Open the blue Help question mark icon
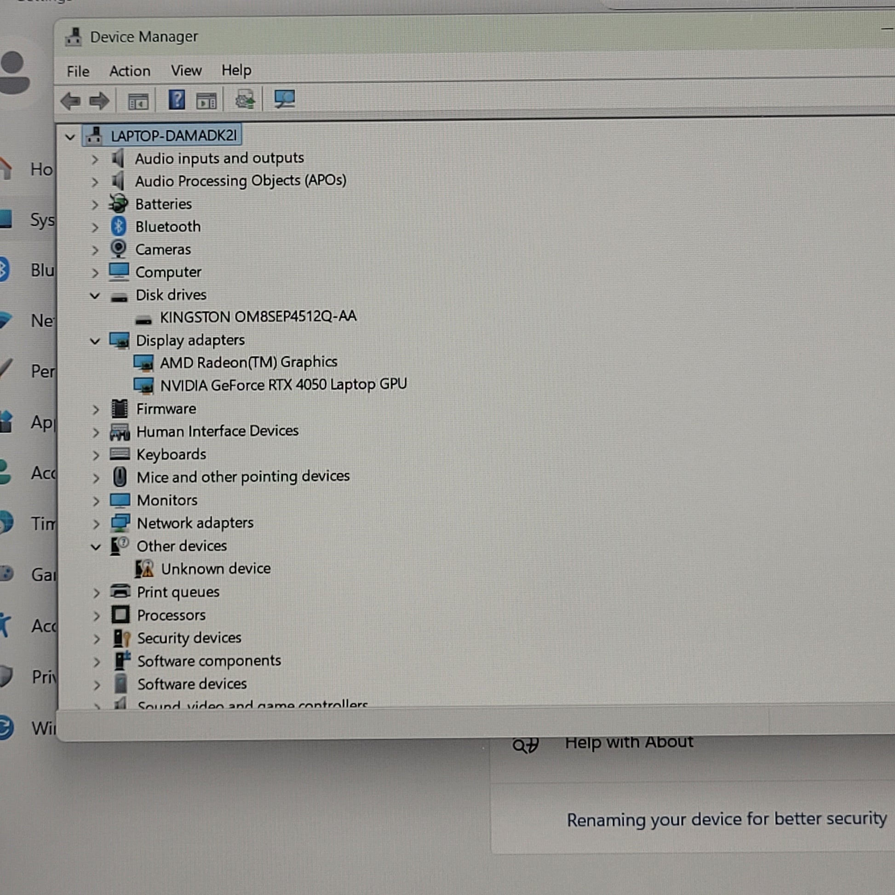 (177, 100)
